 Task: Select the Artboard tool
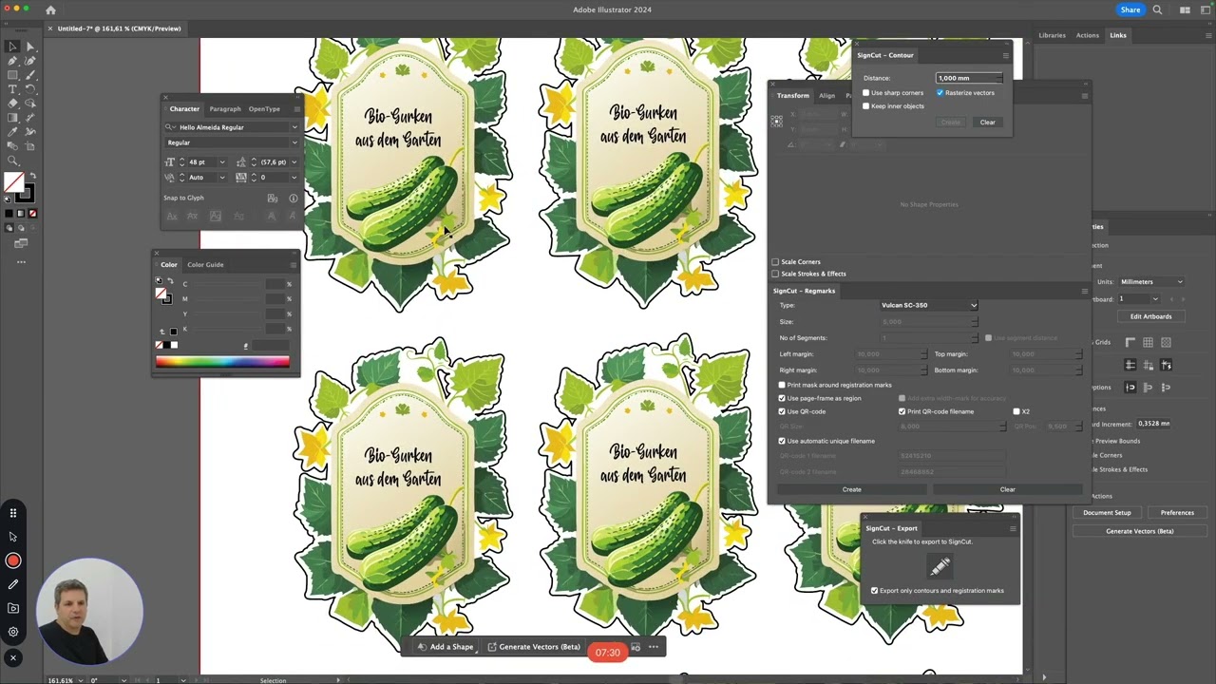click(30, 146)
